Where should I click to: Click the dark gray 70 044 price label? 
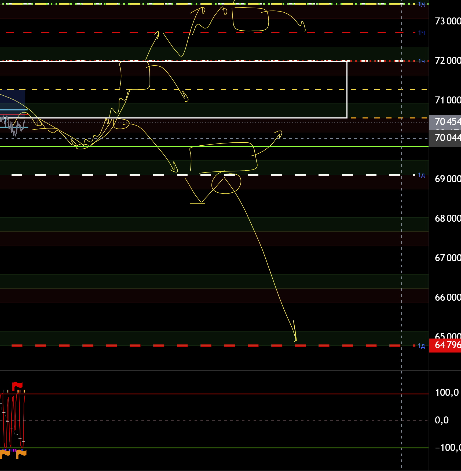click(445, 138)
